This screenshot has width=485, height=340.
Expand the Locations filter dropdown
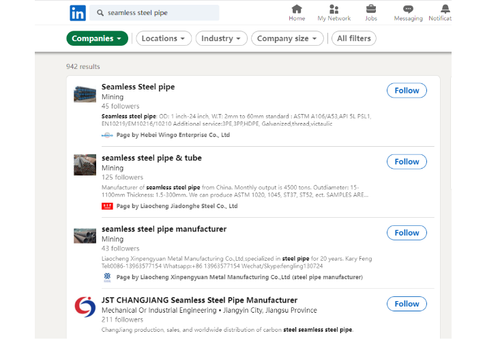coord(164,38)
